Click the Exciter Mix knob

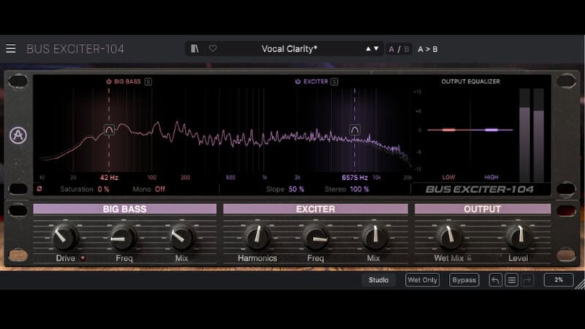[374, 237]
